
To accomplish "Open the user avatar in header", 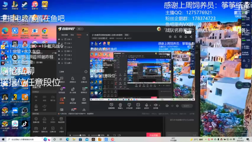I will [159, 29].
